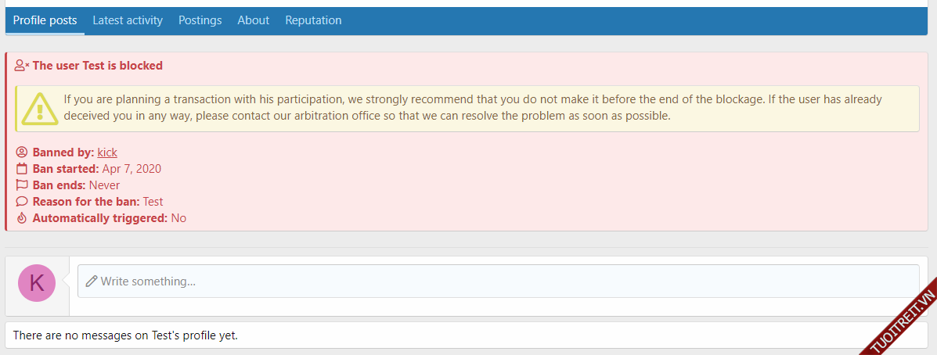
Task: Go to the Postings tab
Action: click(200, 20)
